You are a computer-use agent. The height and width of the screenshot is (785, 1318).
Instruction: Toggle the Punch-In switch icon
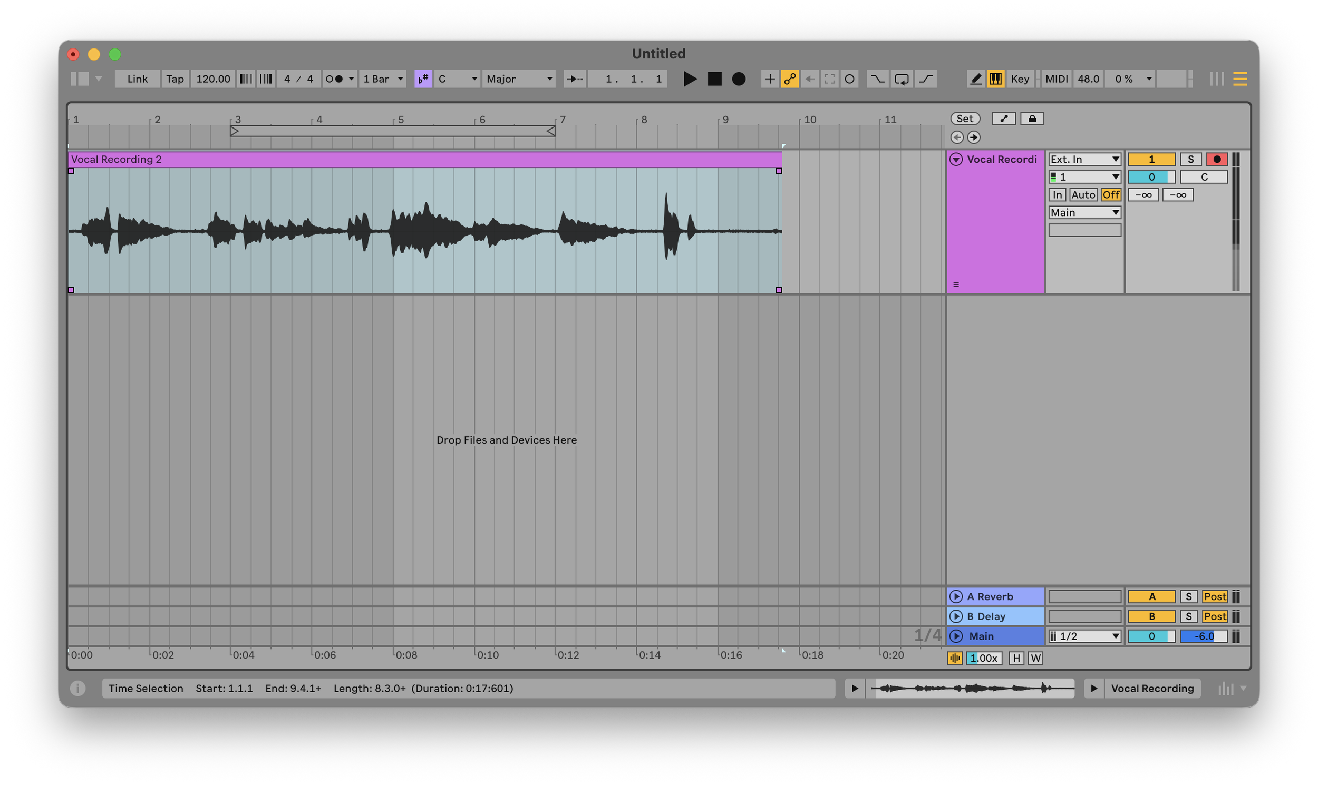coord(878,79)
